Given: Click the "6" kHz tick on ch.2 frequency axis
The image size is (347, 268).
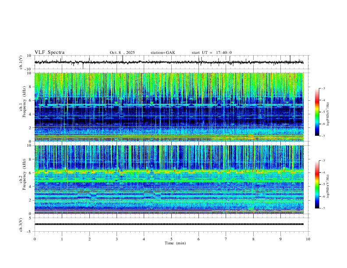Looking at the screenshot, I should click(30, 173).
